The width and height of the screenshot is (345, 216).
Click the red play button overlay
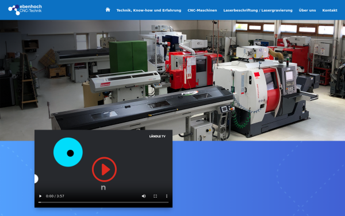(x=104, y=169)
